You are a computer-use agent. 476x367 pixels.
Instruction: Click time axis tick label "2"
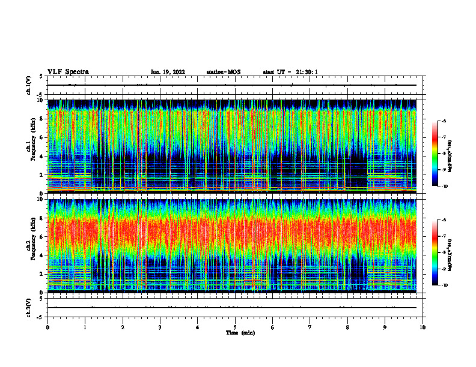(x=123, y=327)
